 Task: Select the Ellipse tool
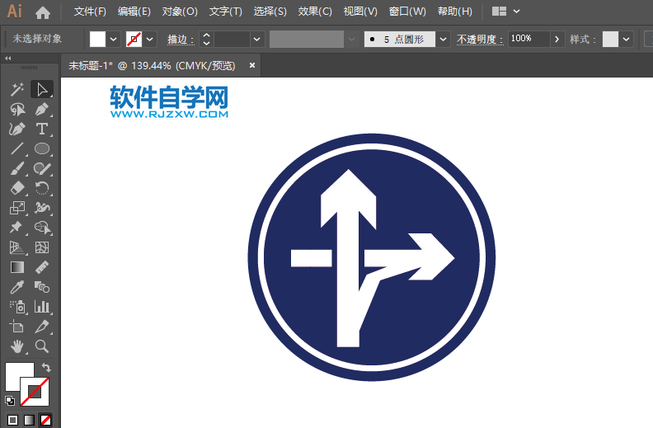pyautogui.click(x=42, y=148)
